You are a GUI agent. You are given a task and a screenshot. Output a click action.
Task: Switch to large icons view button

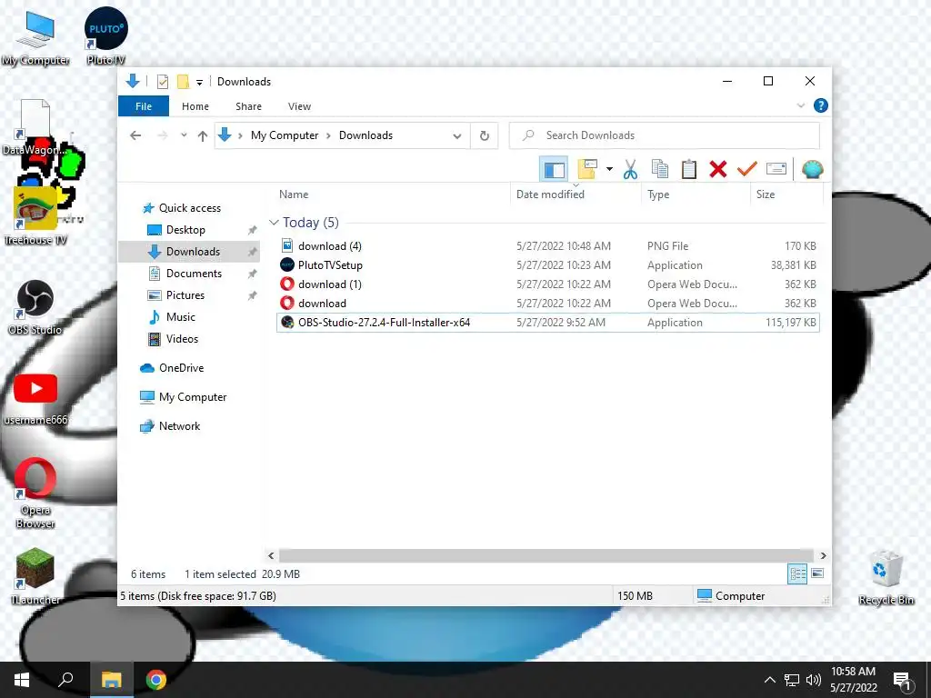pyautogui.click(x=817, y=573)
